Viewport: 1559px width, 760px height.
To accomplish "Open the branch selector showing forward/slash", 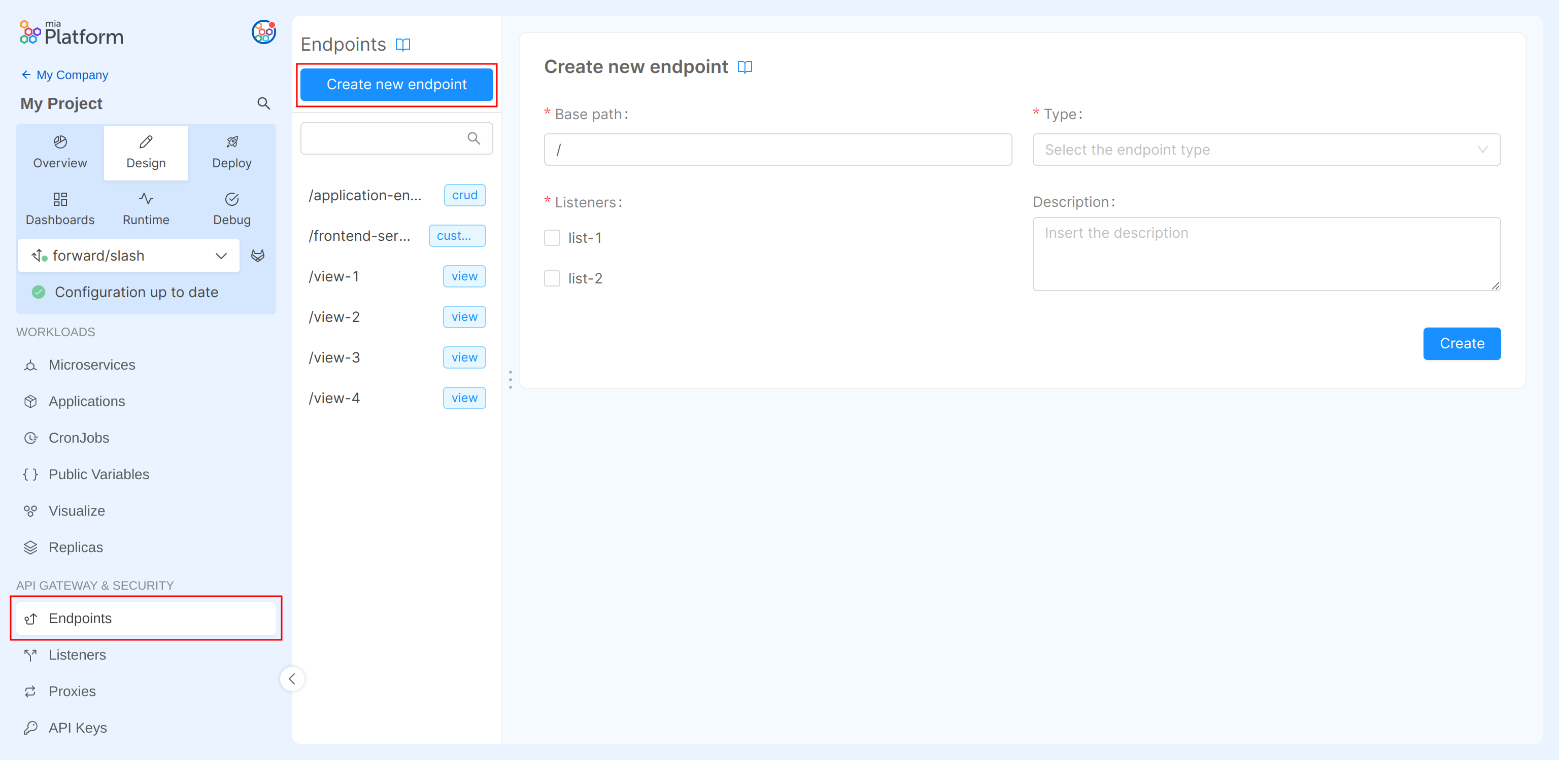I will pyautogui.click(x=128, y=255).
